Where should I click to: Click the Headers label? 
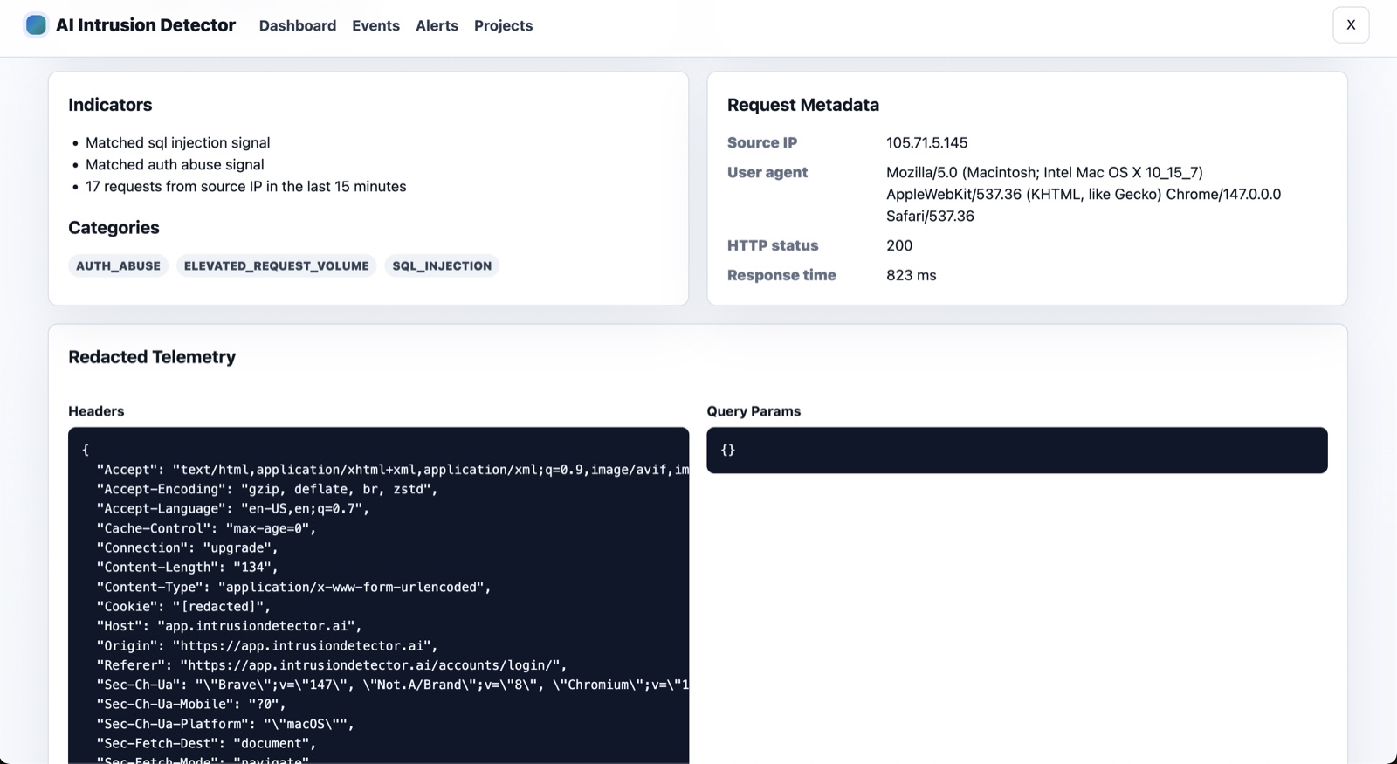click(96, 411)
